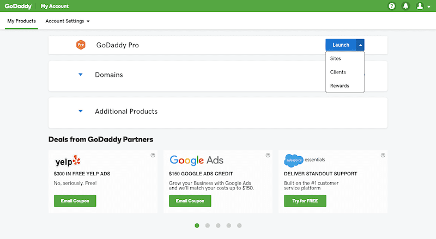Viewport: 436px width, 239px height.
Task: Go to fifth carousel page dot
Action: (x=239, y=225)
